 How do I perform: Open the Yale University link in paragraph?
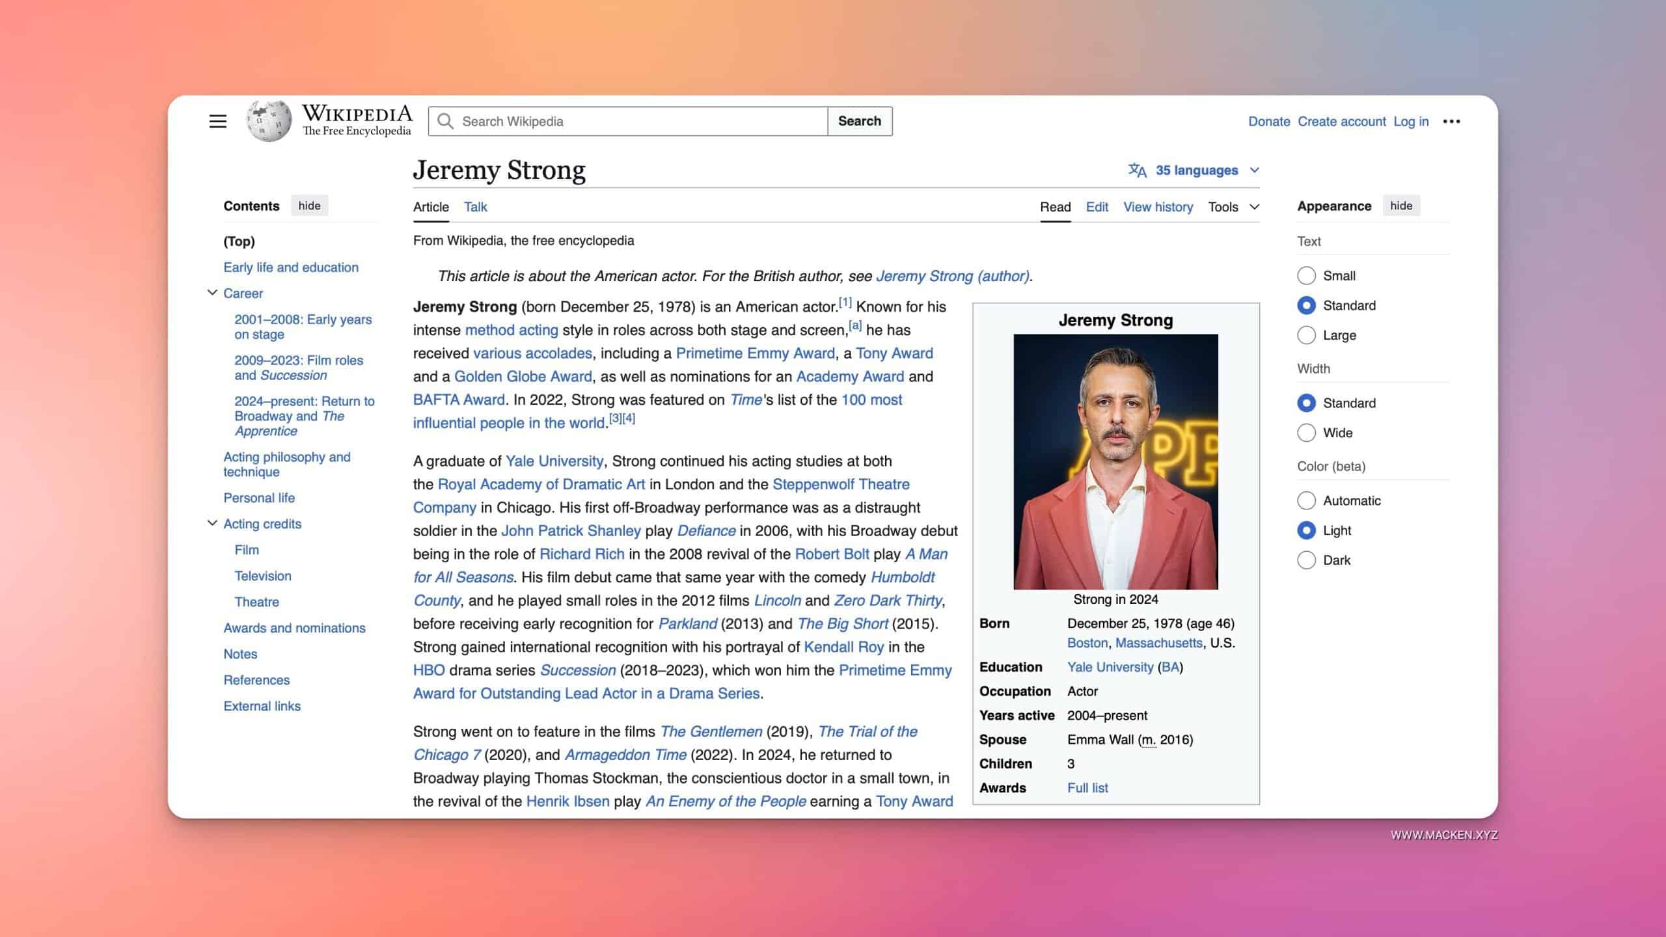point(554,461)
